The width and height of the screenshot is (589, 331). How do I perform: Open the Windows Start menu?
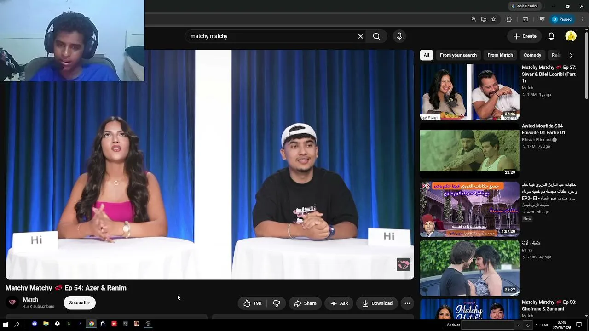click(x=6, y=325)
